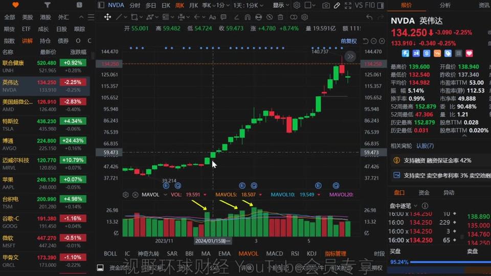491x276 pixels.
Task: Switch chart to 日K daily candles
Action: 166,5
